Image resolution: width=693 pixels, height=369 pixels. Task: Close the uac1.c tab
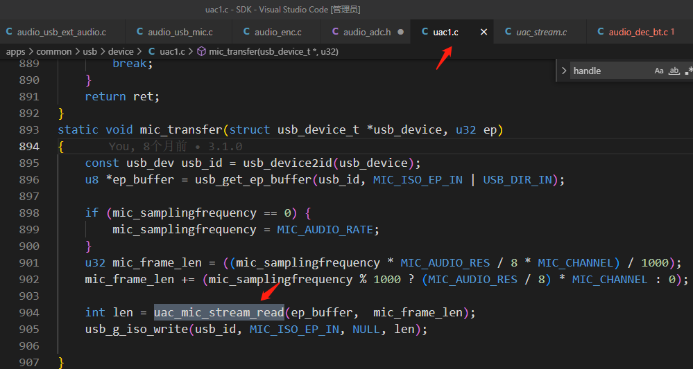pos(484,32)
